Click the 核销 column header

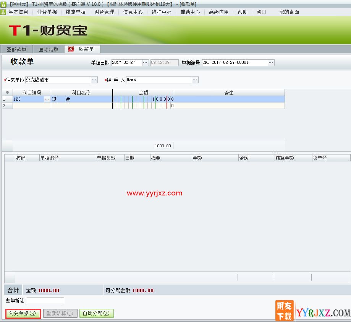tap(27, 158)
